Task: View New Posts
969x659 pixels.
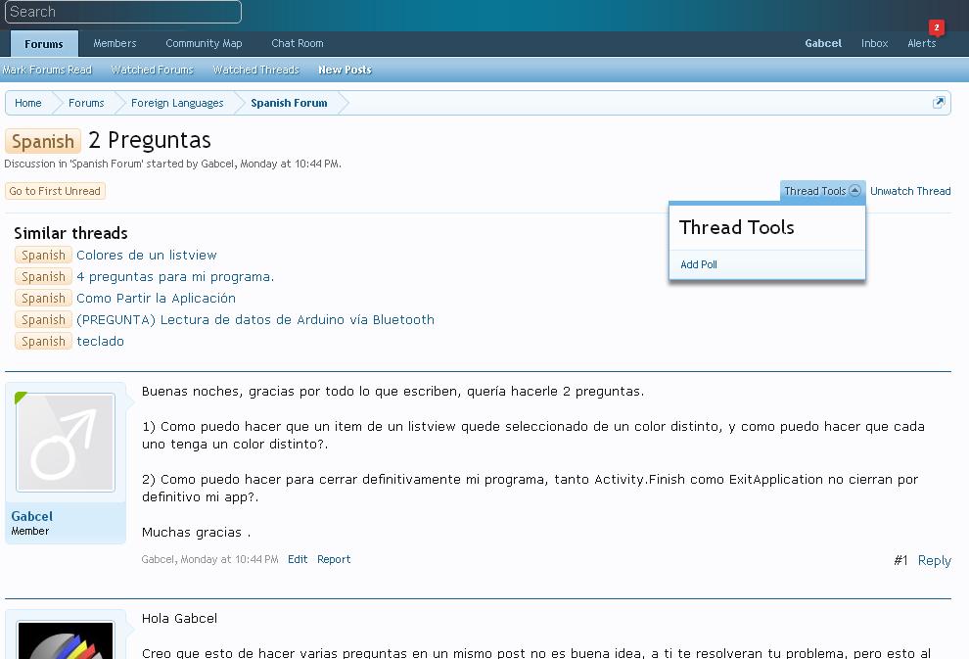Action: click(345, 70)
